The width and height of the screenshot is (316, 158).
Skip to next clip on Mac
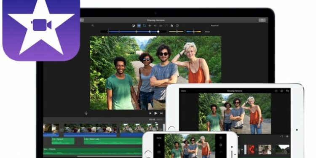161,113
